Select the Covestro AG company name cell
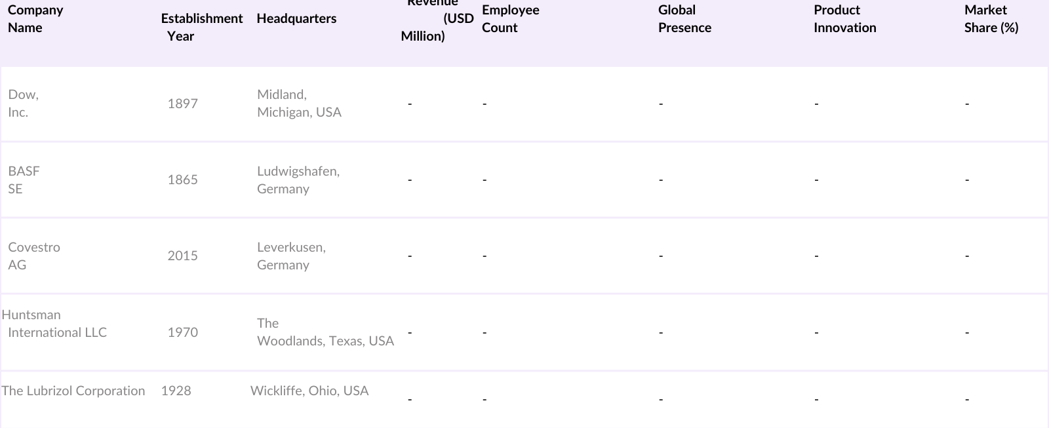Image resolution: width=1049 pixels, height=428 pixels. pos(34,256)
